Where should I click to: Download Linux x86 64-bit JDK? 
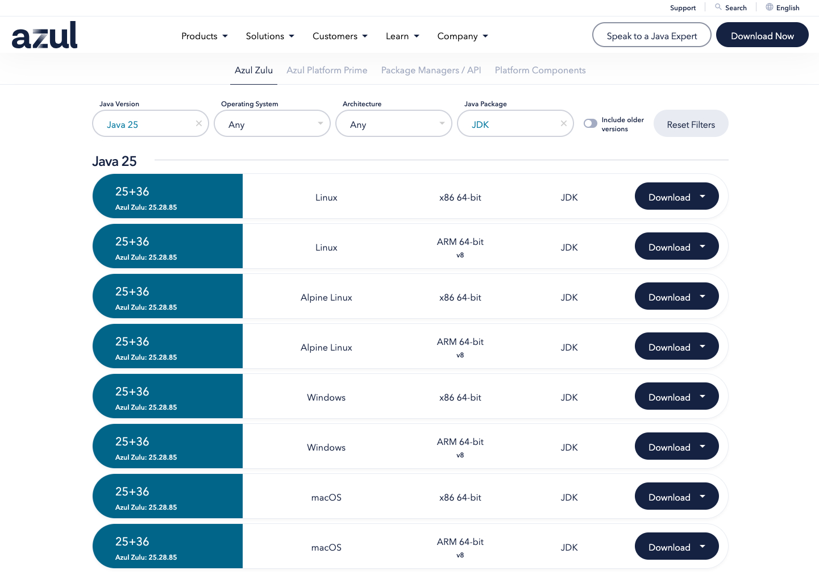676,197
